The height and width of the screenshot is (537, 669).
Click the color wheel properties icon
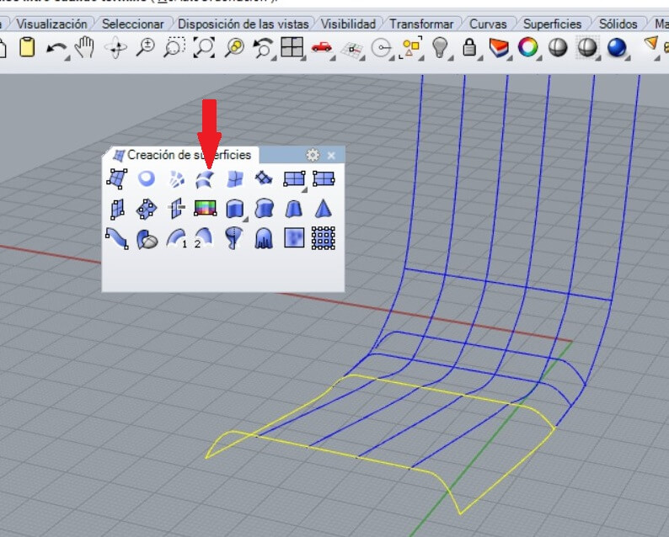pyautogui.click(x=527, y=47)
